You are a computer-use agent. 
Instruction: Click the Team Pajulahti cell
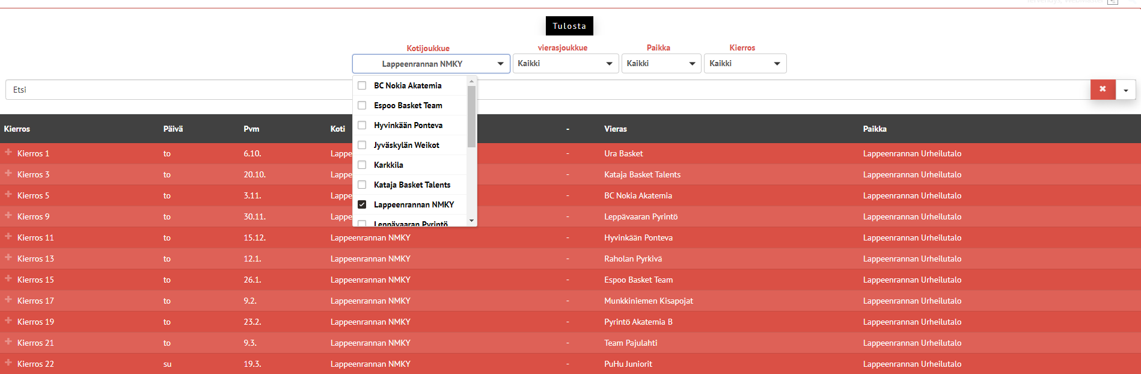[x=631, y=343]
